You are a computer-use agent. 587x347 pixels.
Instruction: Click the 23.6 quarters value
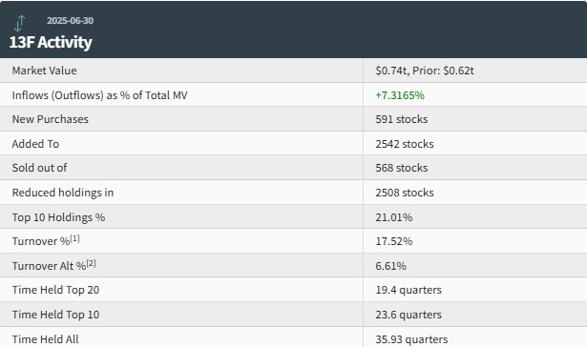(x=409, y=314)
